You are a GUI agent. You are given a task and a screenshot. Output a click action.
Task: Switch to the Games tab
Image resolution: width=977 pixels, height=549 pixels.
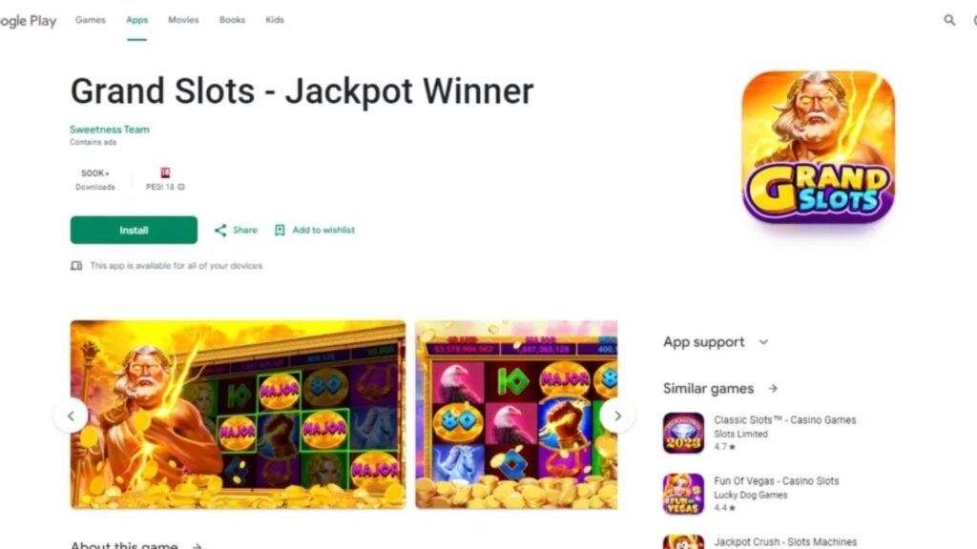91,20
